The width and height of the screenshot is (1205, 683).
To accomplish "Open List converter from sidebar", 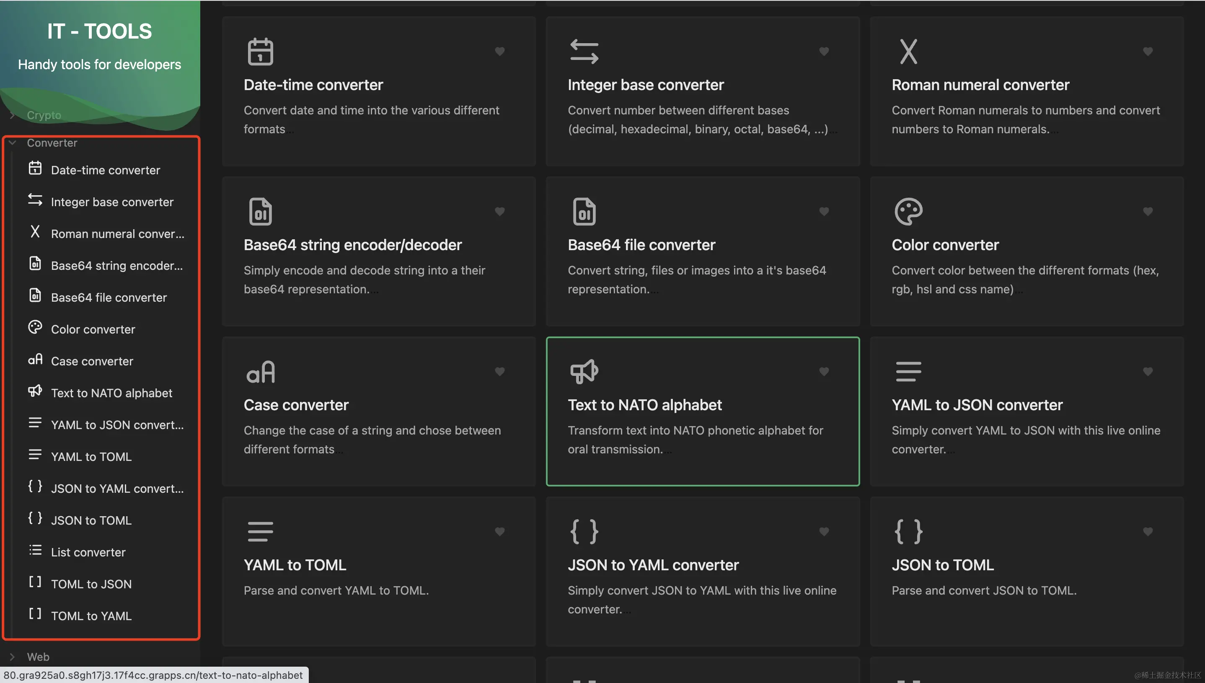I will tap(88, 552).
